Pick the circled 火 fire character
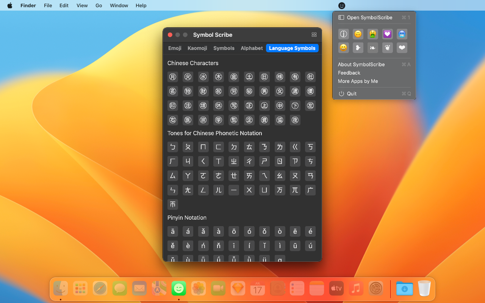The height and width of the screenshot is (303, 485). [x=188, y=77]
